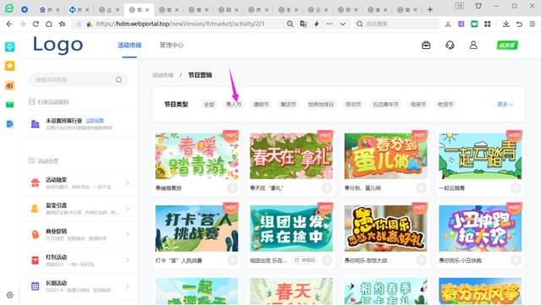Select the 全部 holiday filter
541x305 pixels.
click(x=209, y=104)
